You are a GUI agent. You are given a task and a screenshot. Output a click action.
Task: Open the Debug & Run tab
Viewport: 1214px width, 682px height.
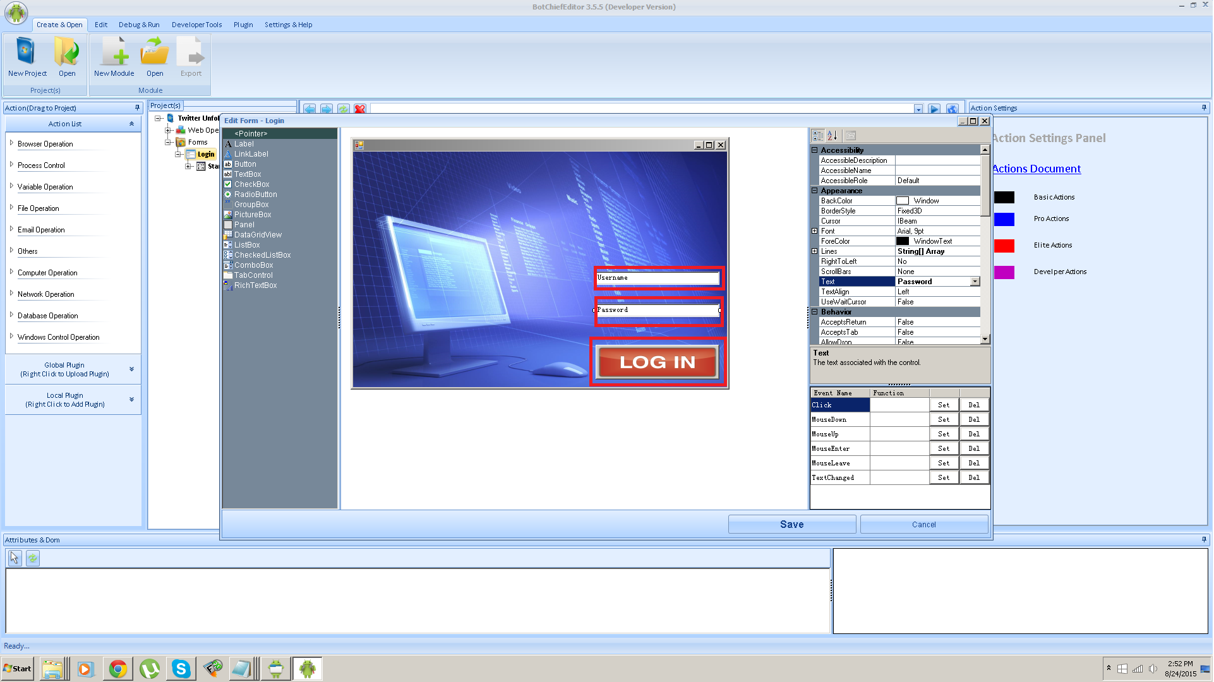139,25
